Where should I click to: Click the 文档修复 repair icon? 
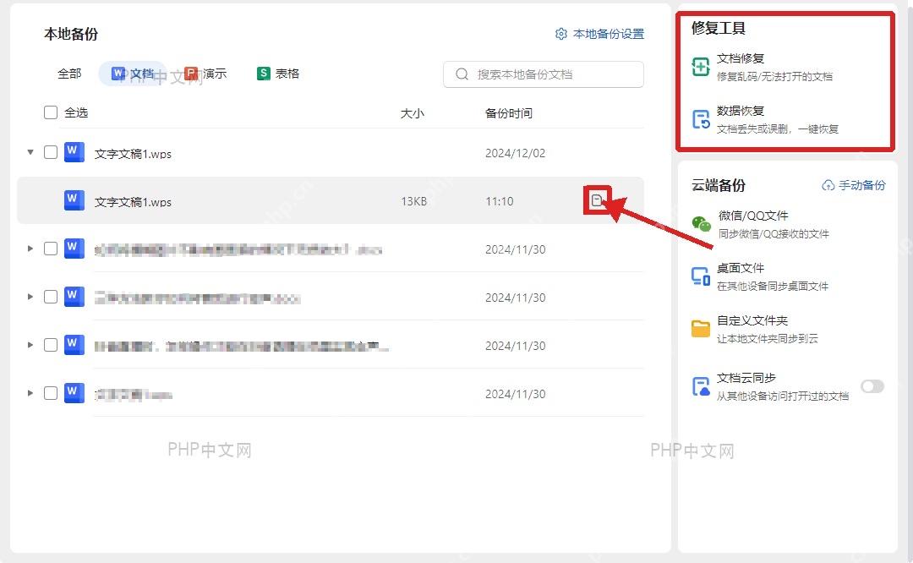[x=701, y=67]
